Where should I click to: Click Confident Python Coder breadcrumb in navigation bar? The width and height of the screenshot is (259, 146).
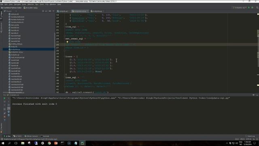click(x=11, y=8)
